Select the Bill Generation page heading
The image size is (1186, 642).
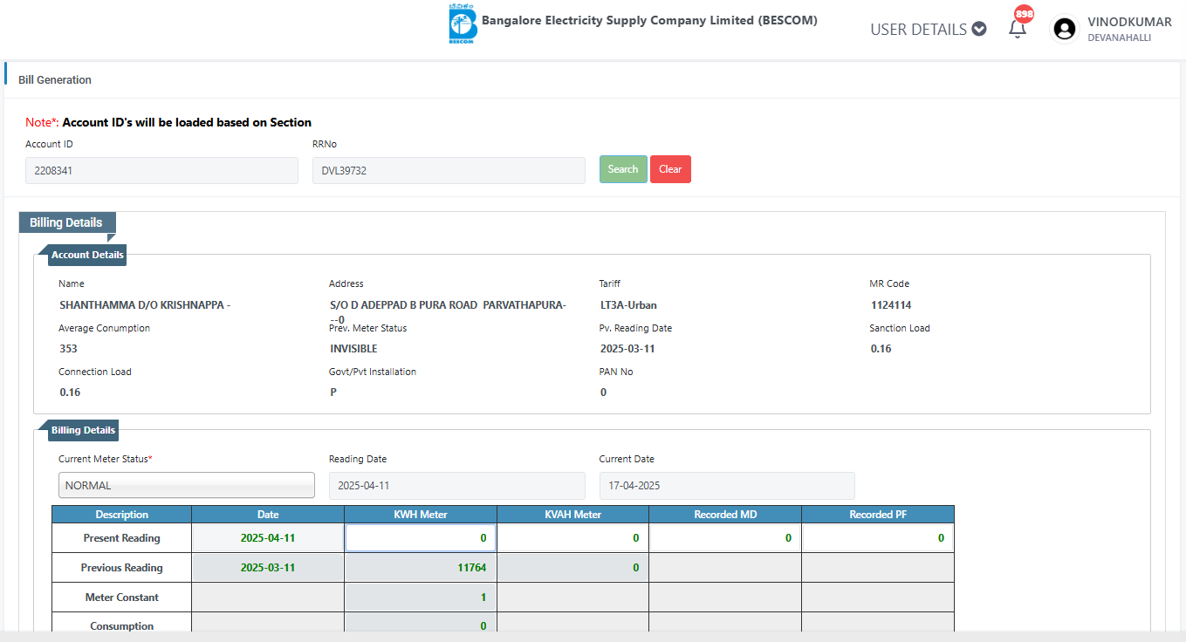55,79
